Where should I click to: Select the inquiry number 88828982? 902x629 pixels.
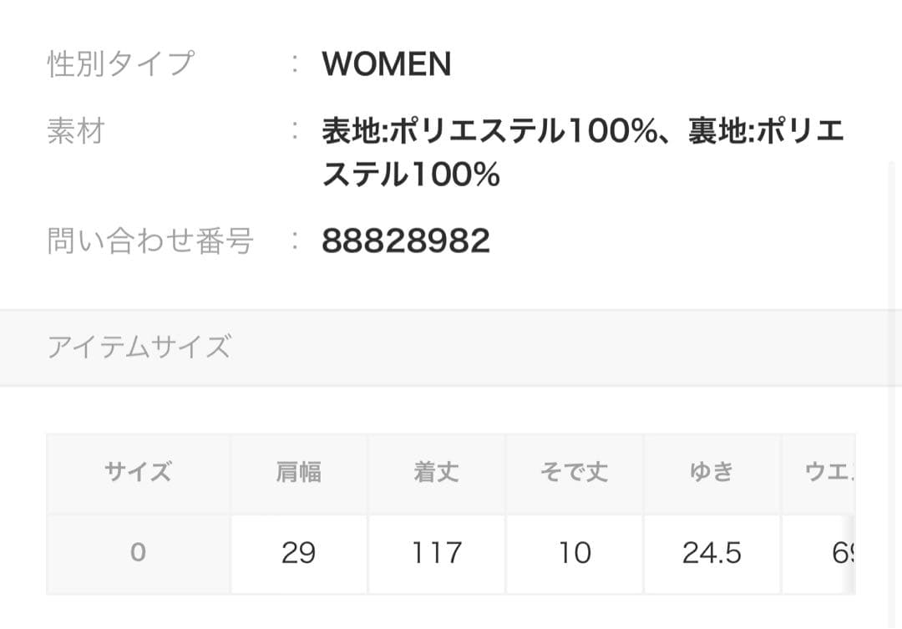(x=406, y=241)
